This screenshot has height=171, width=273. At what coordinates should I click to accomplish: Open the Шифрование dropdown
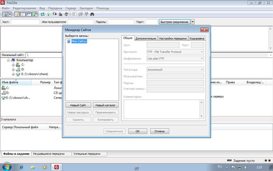(x=175, y=59)
